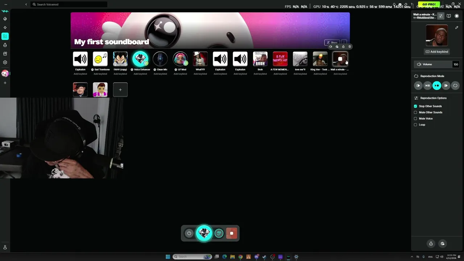Open soundboard three-dot options menu

point(344,42)
